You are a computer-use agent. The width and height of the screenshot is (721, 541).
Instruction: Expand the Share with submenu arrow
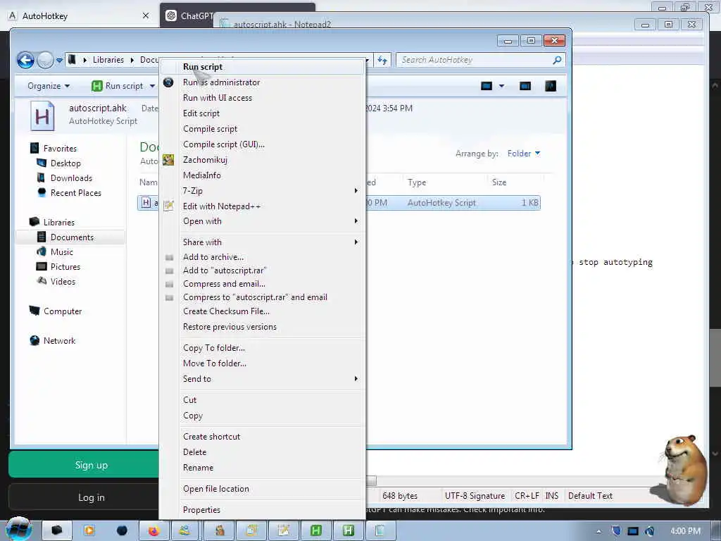[x=356, y=242]
